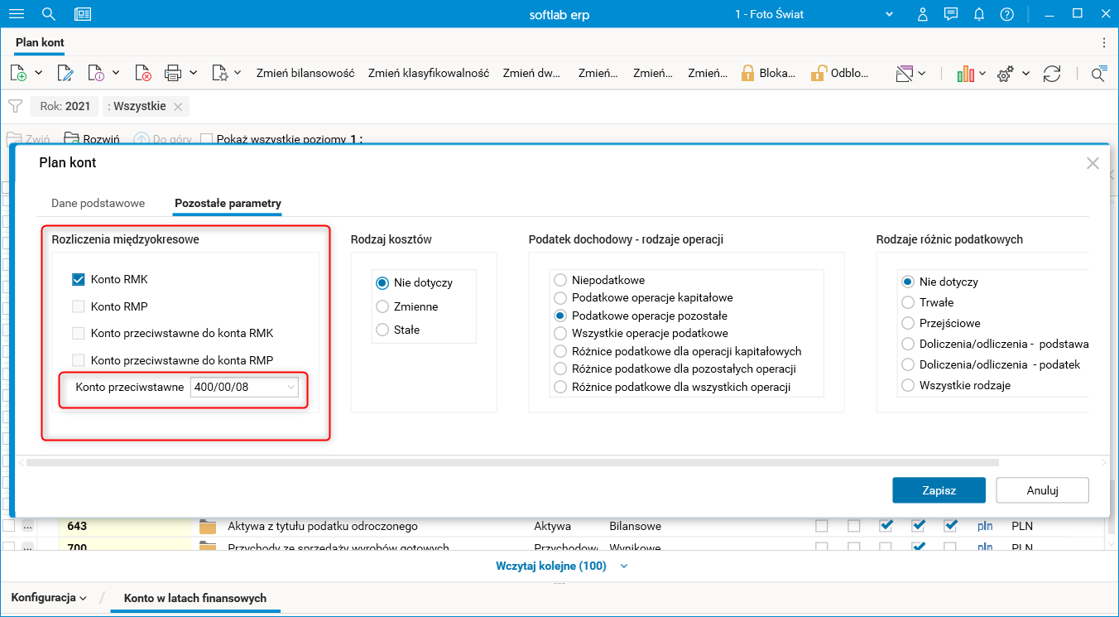This screenshot has width=1119, height=617.
Task: Select Niepodatkowe radio option
Action: [x=560, y=280]
